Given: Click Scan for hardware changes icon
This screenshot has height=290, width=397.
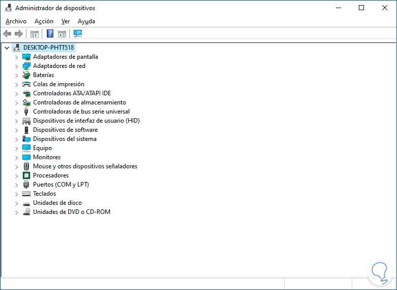Looking at the screenshot, I should 78,33.
